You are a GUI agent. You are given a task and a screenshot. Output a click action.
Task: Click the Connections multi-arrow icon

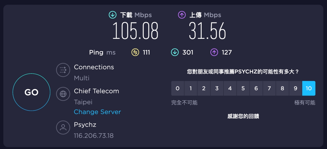pyautogui.click(x=63, y=70)
